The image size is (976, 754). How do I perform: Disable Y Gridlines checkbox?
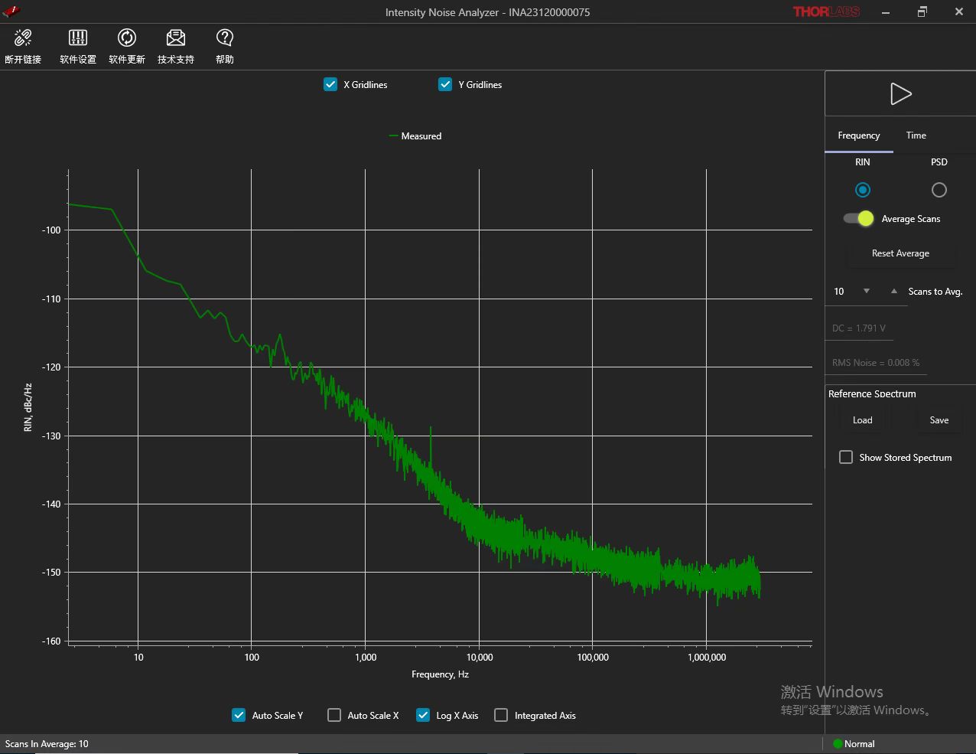coord(445,85)
